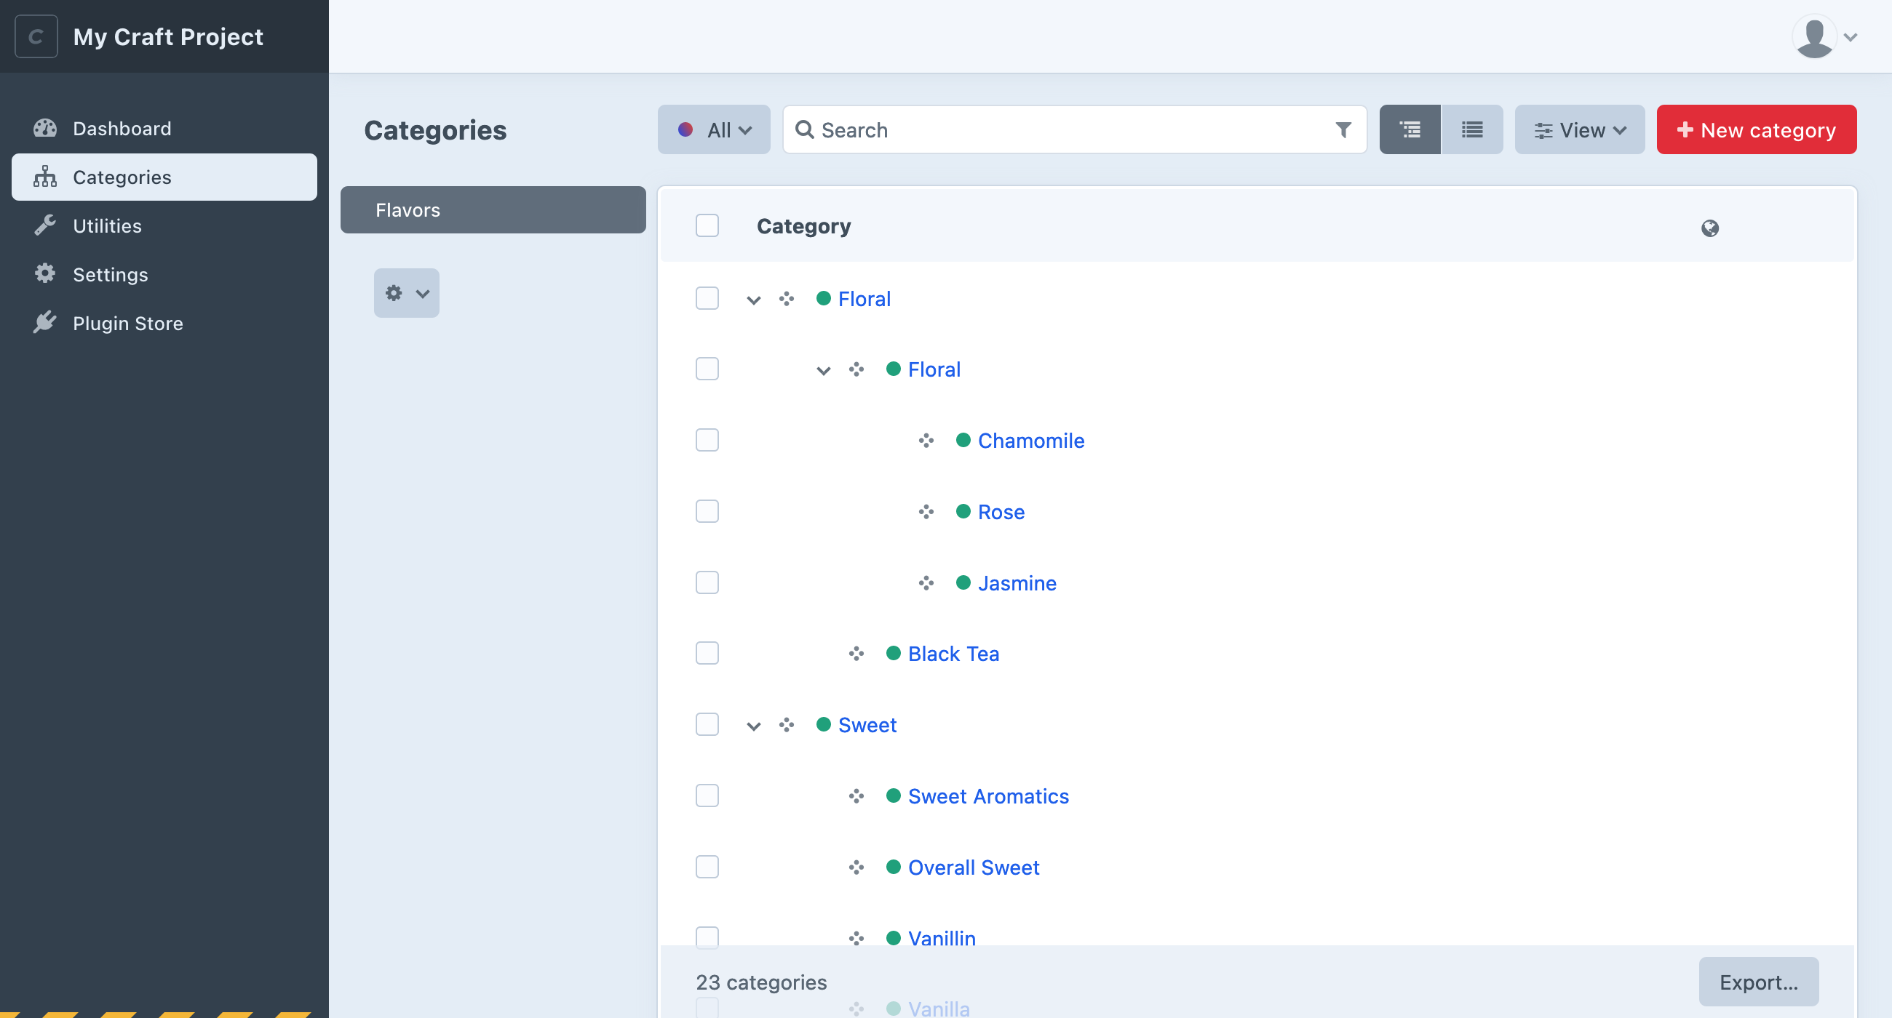Image resolution: width=1892 pixels, height=1018 pixels.
Task: Toggle checkbox next to Floral category
Action: click(x=707, y=297)
